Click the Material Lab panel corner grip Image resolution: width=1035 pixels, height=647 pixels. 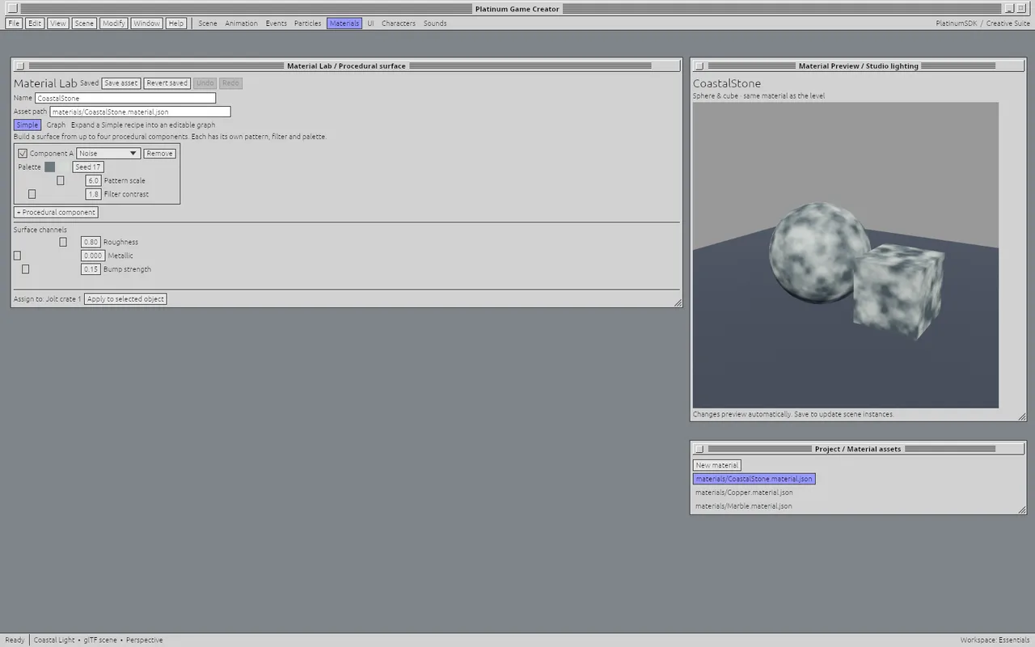click(x=678, y=302)
